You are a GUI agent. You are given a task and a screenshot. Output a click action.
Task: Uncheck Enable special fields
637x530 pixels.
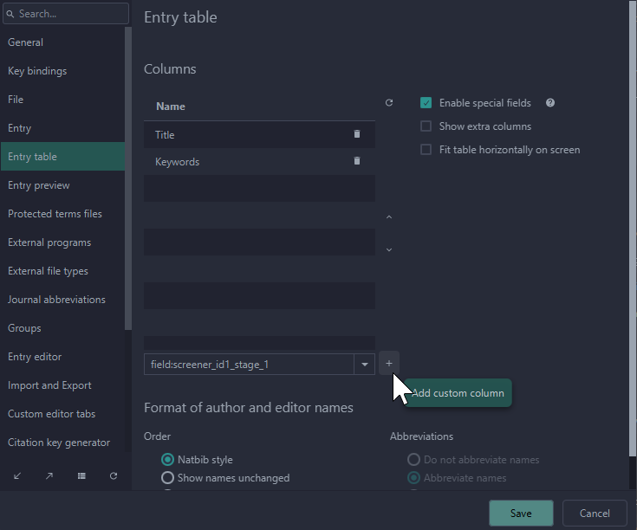pos(426,103)
